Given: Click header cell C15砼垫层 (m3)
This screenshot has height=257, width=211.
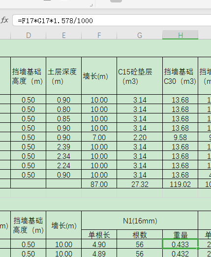Looking at the screenshot, I should click(140, 76).
